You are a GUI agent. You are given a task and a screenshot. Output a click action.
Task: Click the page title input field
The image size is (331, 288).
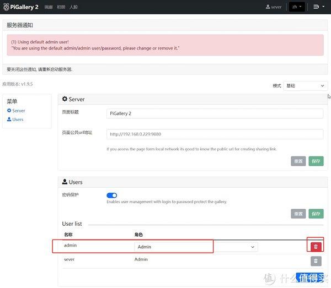point(215,113)
